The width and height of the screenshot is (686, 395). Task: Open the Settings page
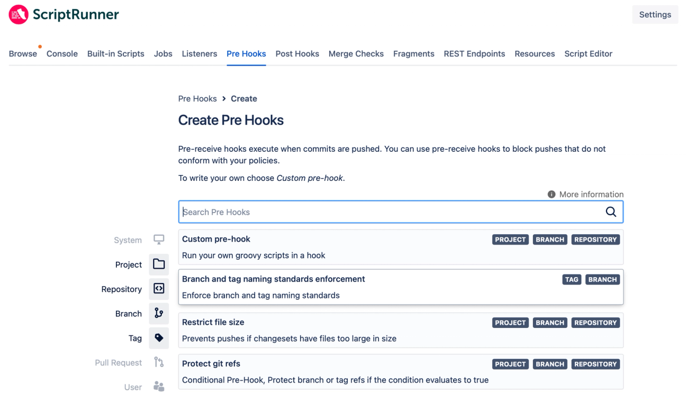655,14
